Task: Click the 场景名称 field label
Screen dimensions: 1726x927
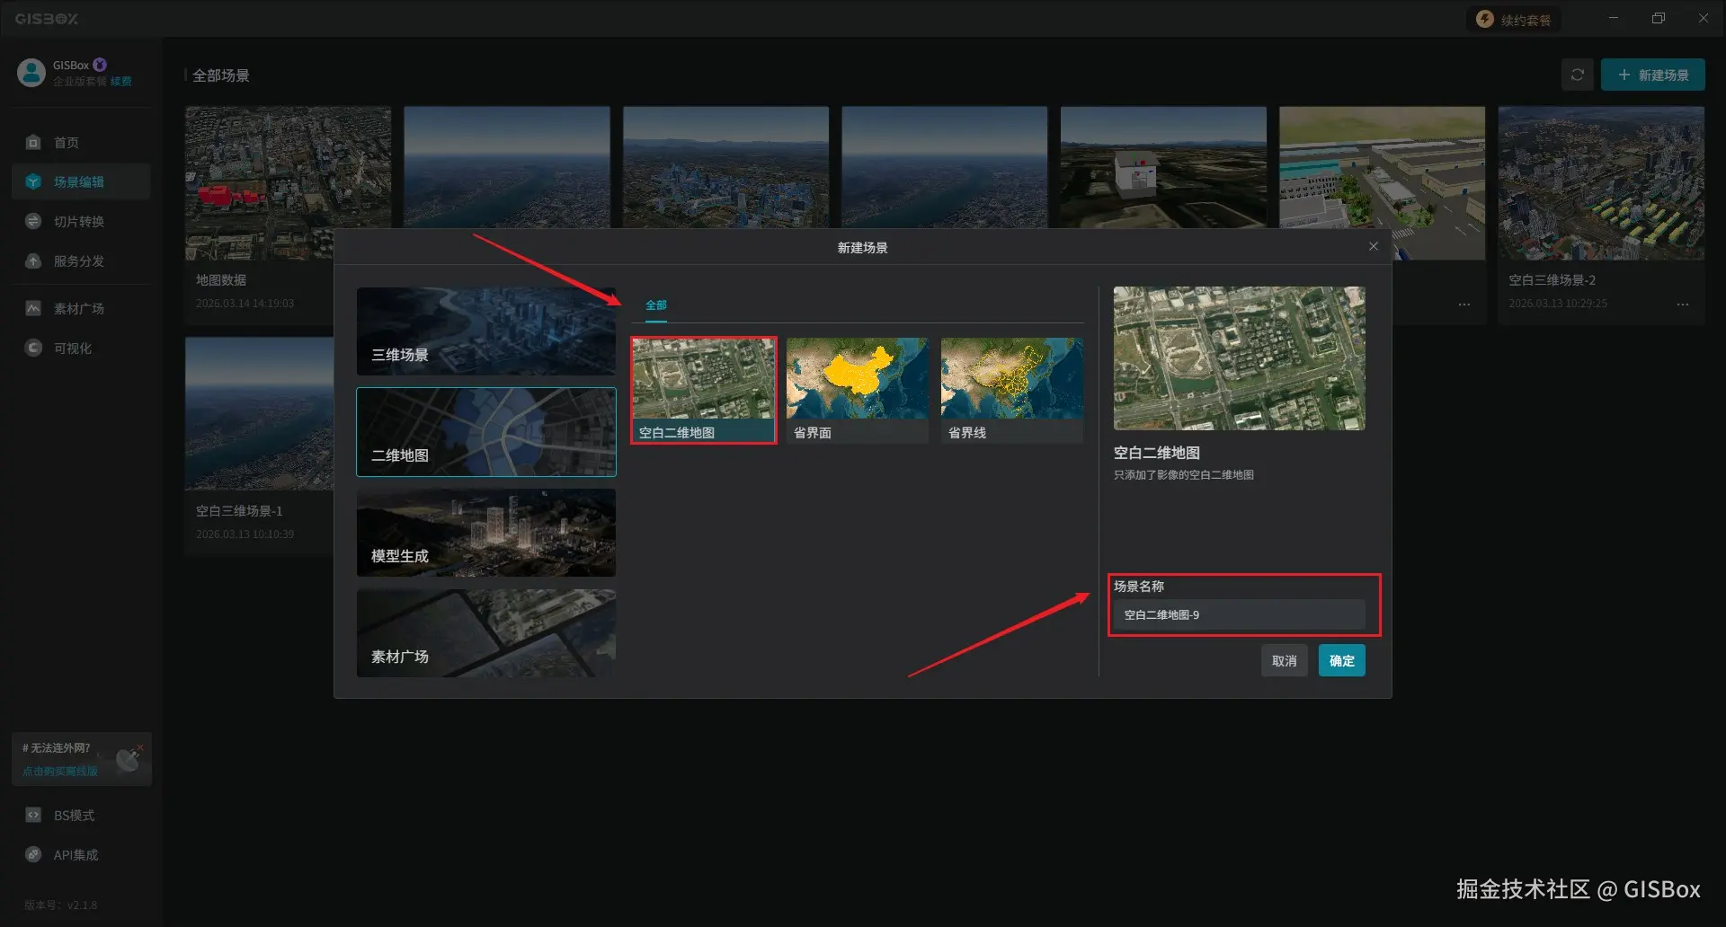Action: point(1139,587)
